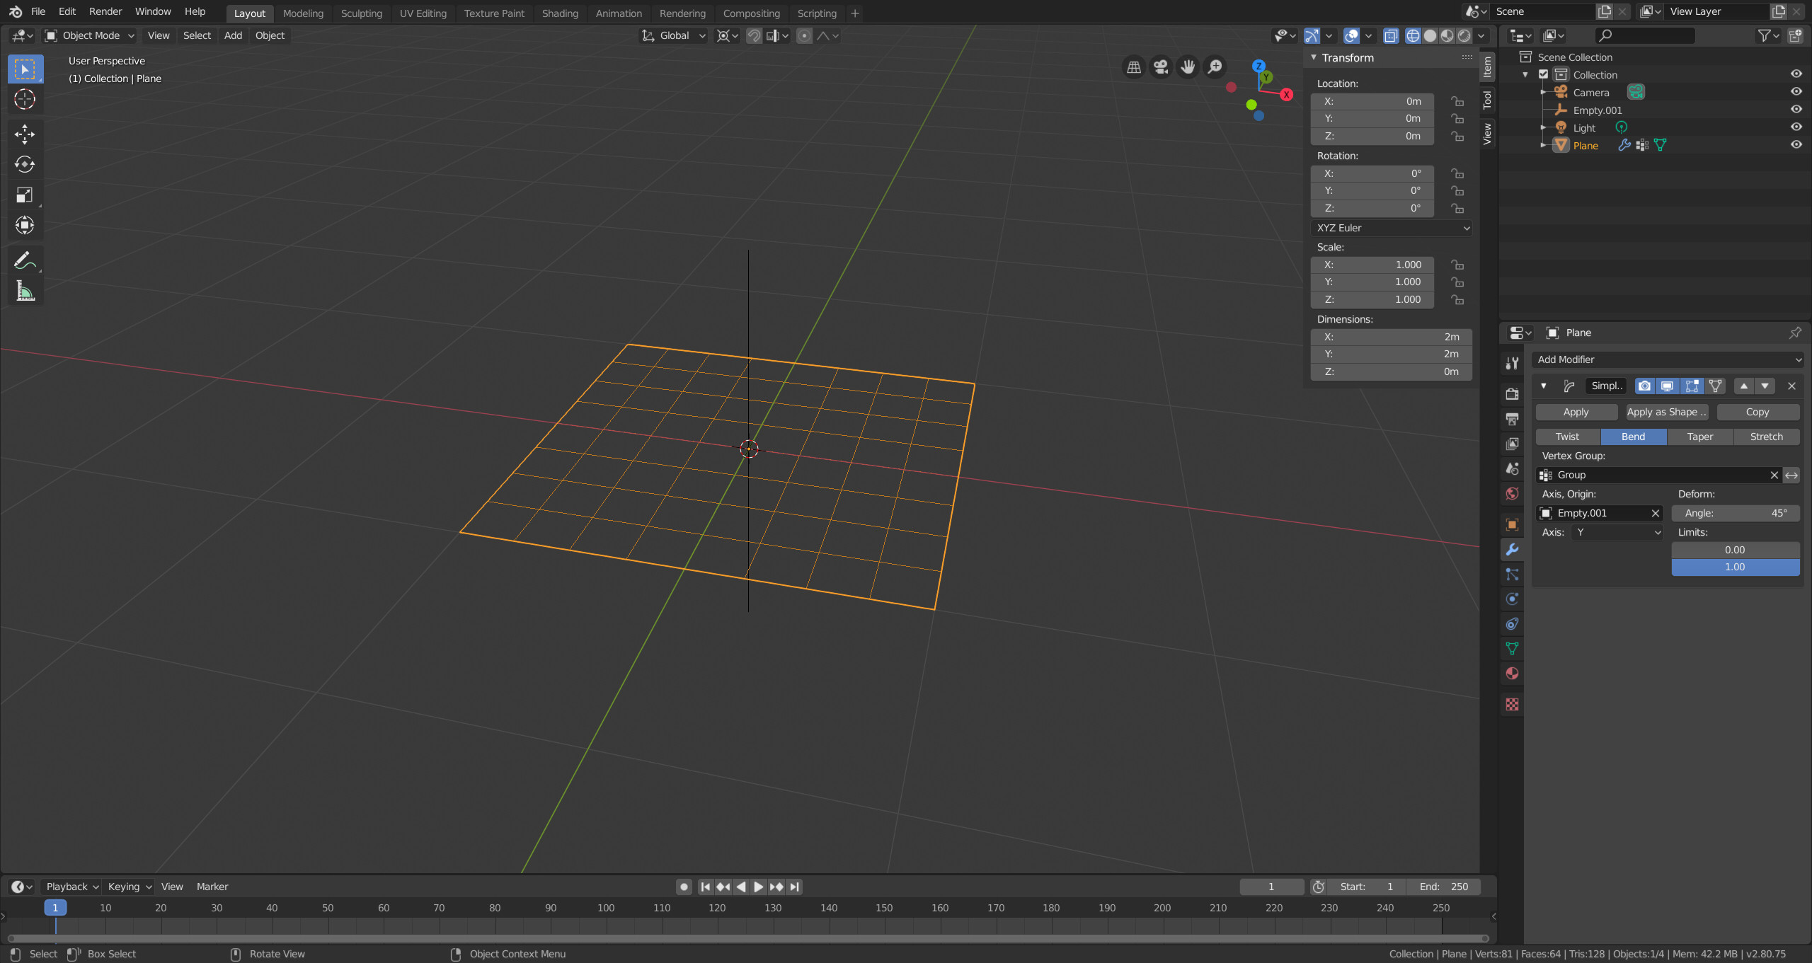Click the lower limit 0.00 slider
Screen dimensions: 1812x963
1736,550
